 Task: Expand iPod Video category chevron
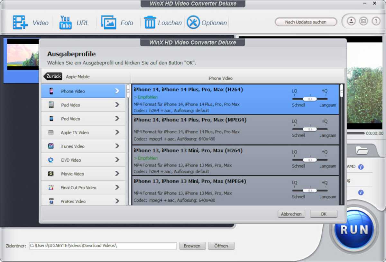coord(117,119)
